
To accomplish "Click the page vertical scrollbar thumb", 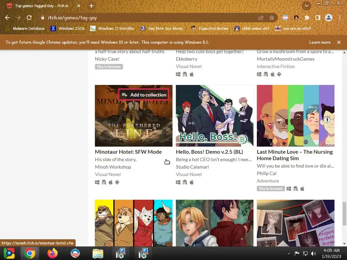I will (344, 214).
